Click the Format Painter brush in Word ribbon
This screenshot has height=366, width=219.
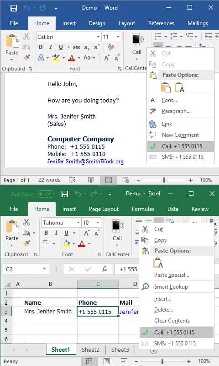(x=26, y=57)
